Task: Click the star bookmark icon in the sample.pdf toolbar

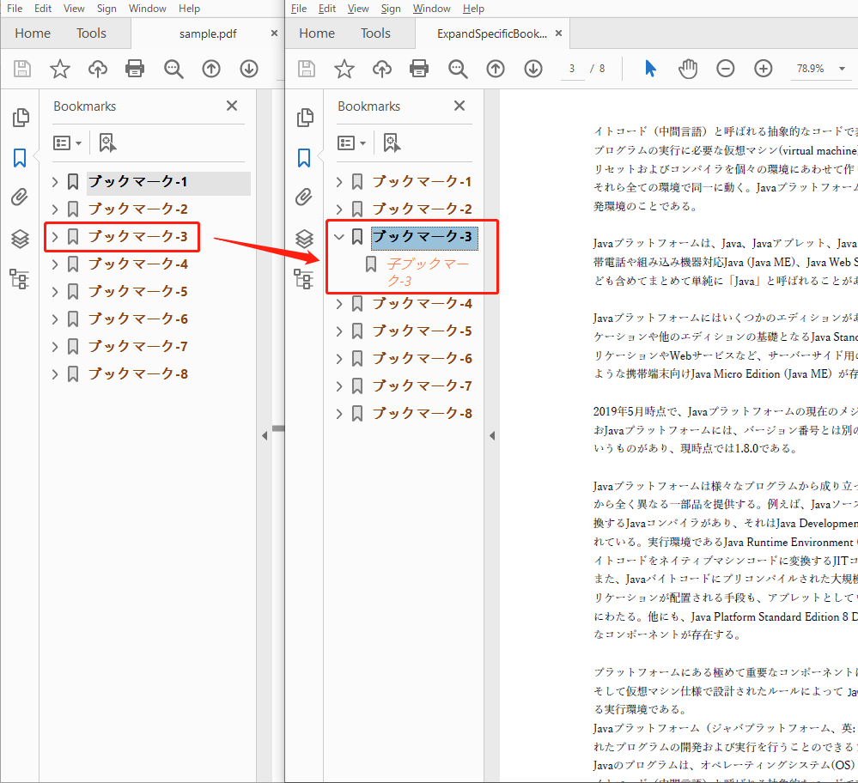Action: 59,69
